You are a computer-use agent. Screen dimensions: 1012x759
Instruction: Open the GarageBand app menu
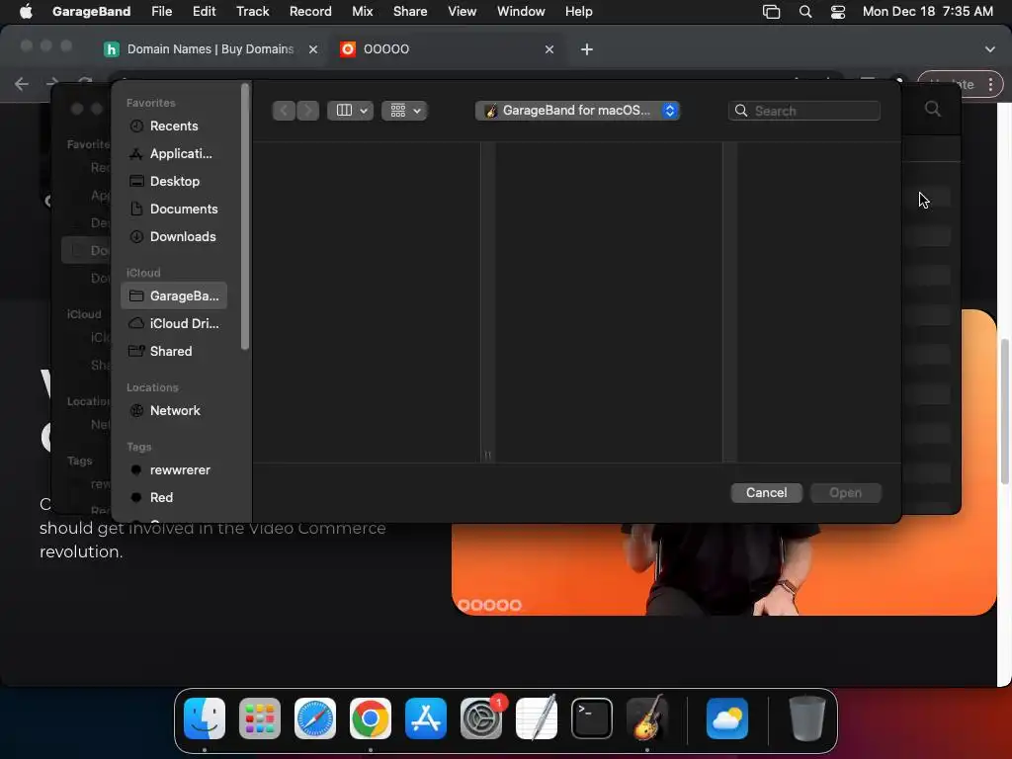[91, 11]
